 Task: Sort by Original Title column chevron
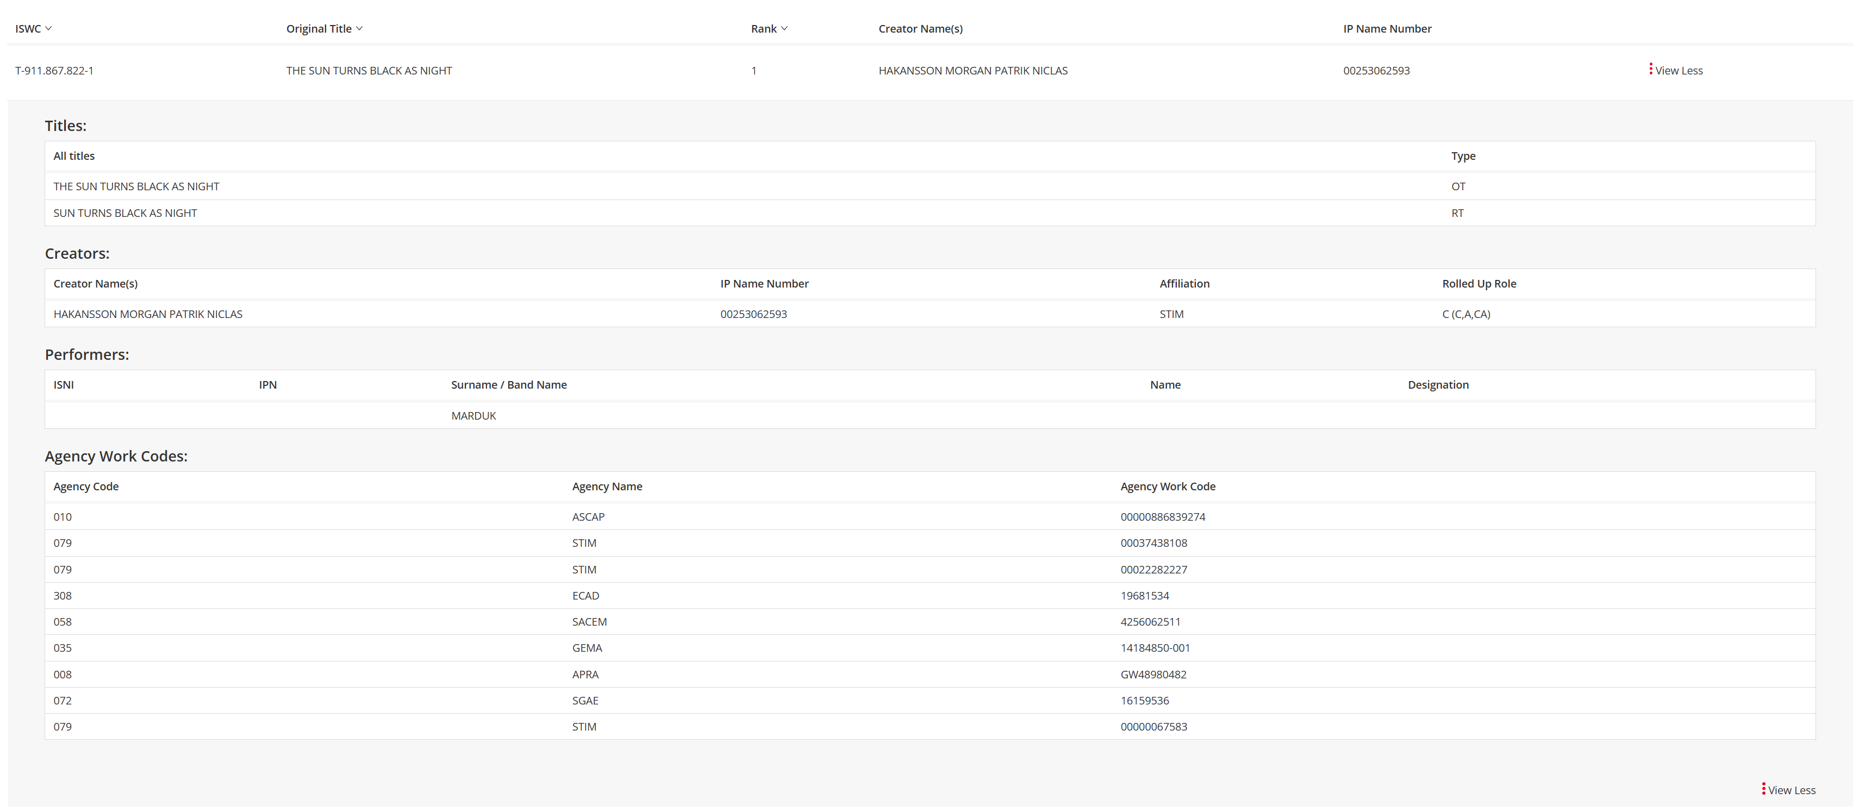[359, 29]
